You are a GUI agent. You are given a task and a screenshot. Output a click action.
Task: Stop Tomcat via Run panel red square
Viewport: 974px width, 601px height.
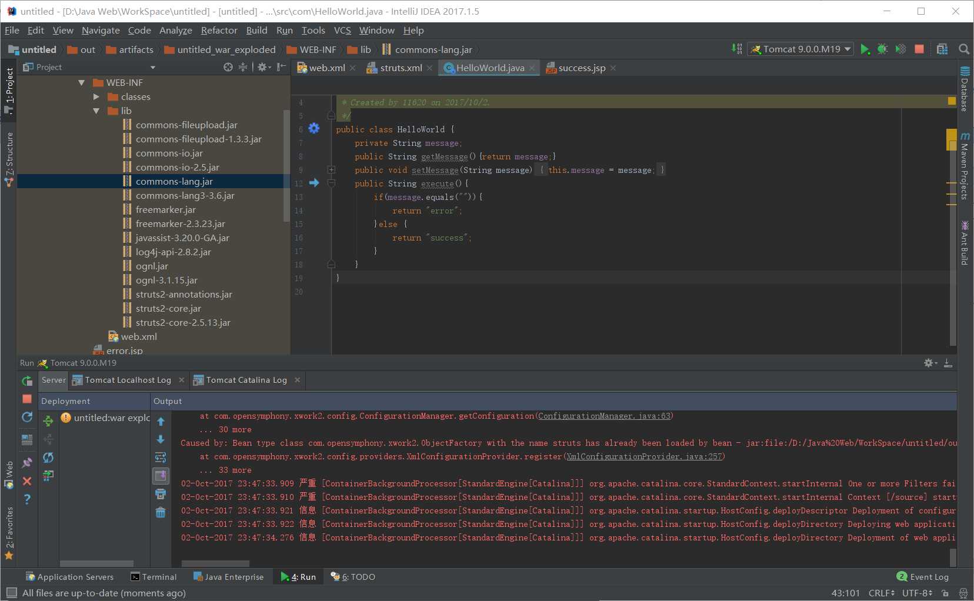coord(27,399)
